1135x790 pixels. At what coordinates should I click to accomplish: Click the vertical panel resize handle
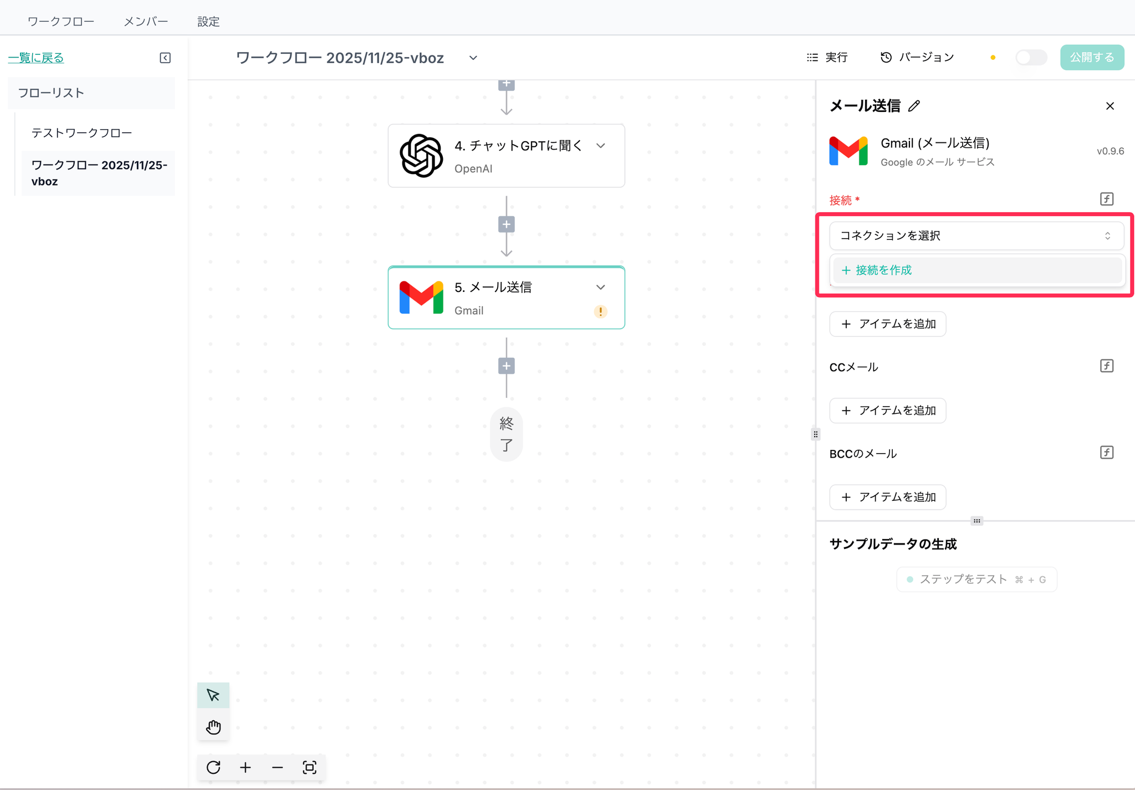click(x=815, y=434)
